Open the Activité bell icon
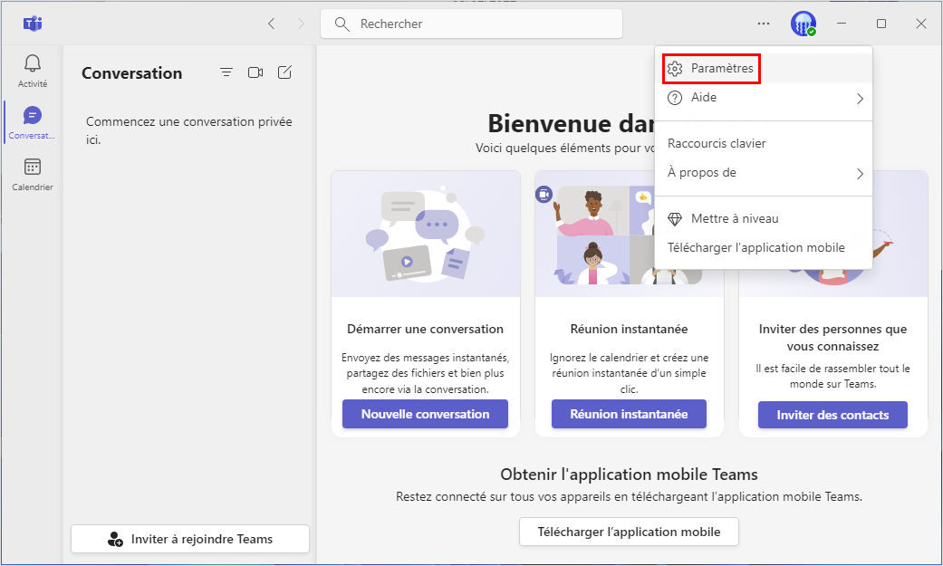This screenshot has height=566, width=943. [x=33, y=63]
